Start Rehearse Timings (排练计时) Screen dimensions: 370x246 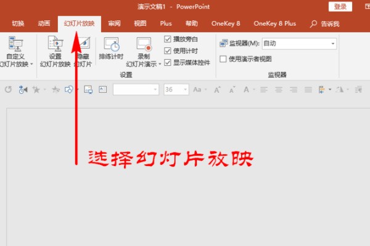point(111,48)
